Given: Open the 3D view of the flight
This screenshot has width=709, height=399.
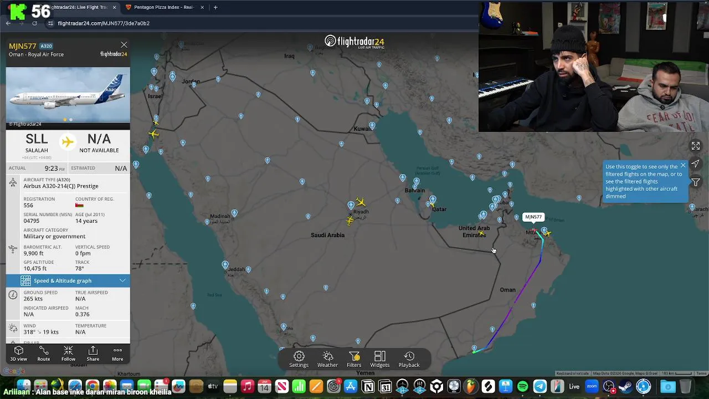Looking at the screenshot, I should pos(18,354).
